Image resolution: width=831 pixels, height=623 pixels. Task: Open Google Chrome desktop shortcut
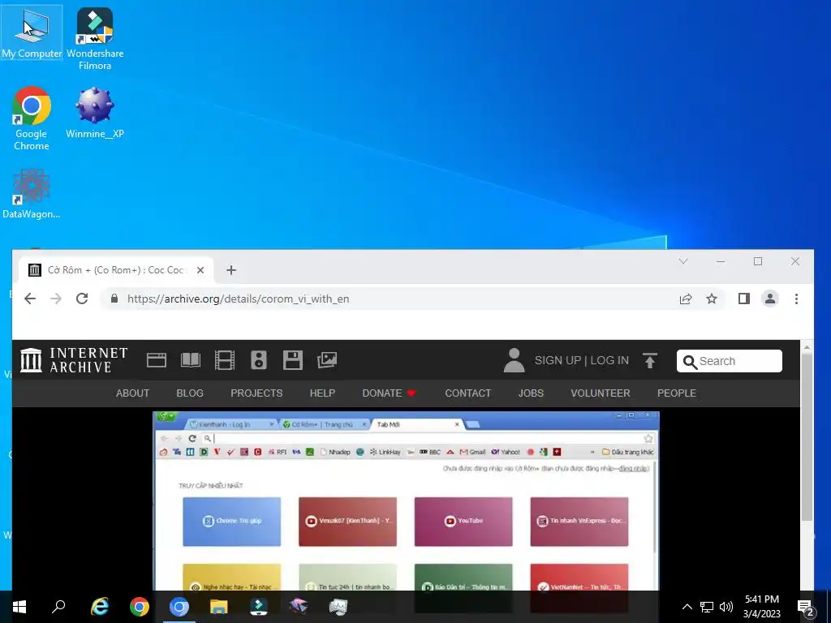coord(32,118)
